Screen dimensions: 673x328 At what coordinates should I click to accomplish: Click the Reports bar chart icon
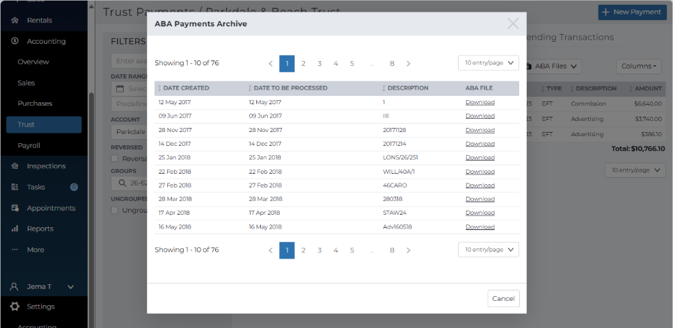point(15,229)
